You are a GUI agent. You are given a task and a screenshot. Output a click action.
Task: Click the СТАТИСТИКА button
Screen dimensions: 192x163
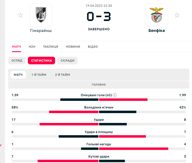coord(41,61)
